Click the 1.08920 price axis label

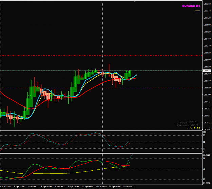coord(207,88)
